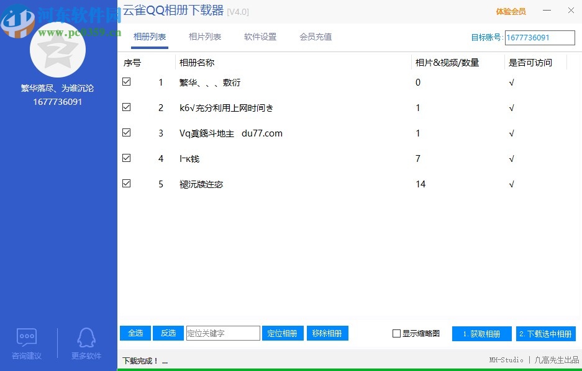The image size is (582, 371).
Task: Select the 相册列表 tab
Action: pyautogui.click(x=150, y=37)
